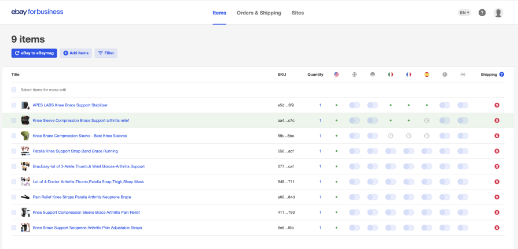This screenshot has width=518, height=249.
Task: Tick checkbox for Patella Knee Support Strap row
Action: click(14, 151)
